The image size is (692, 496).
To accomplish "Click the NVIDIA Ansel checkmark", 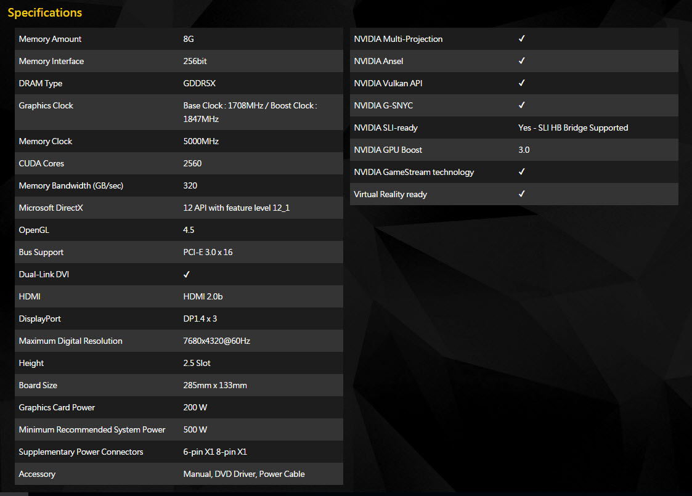I will click(x=522, y=61).
